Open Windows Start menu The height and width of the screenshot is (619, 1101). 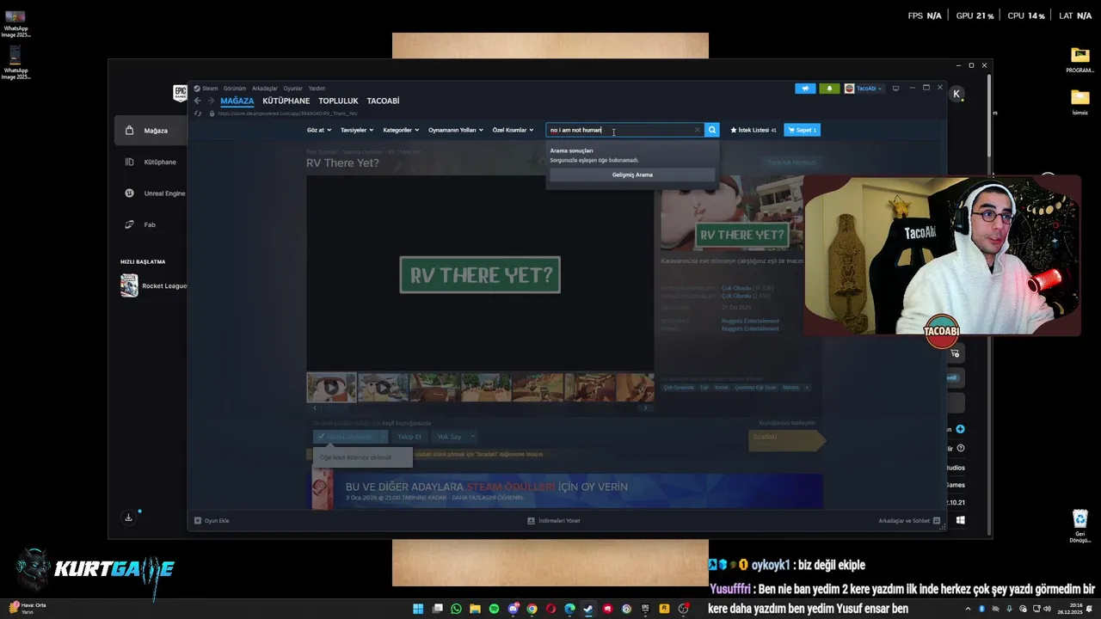418,609
